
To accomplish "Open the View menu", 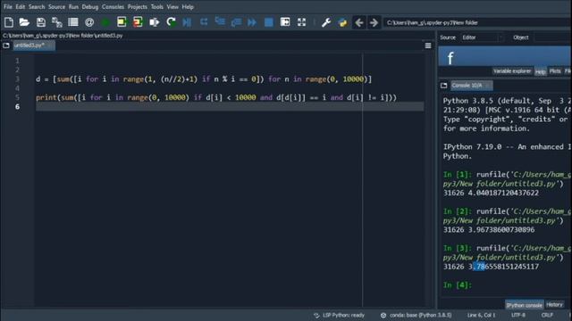I will 172,7.
